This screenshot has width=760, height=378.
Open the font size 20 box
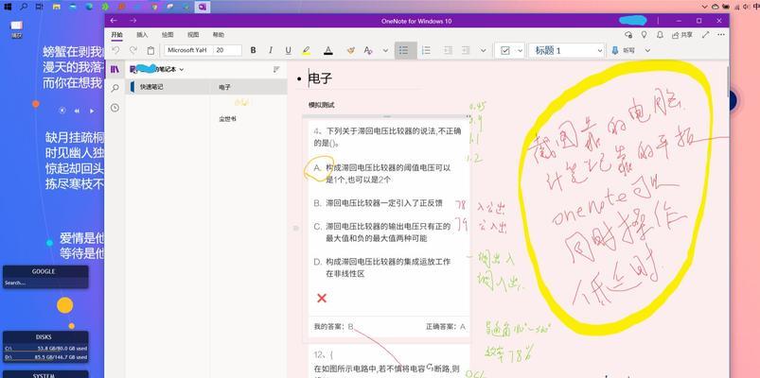(x=227, y=50)
